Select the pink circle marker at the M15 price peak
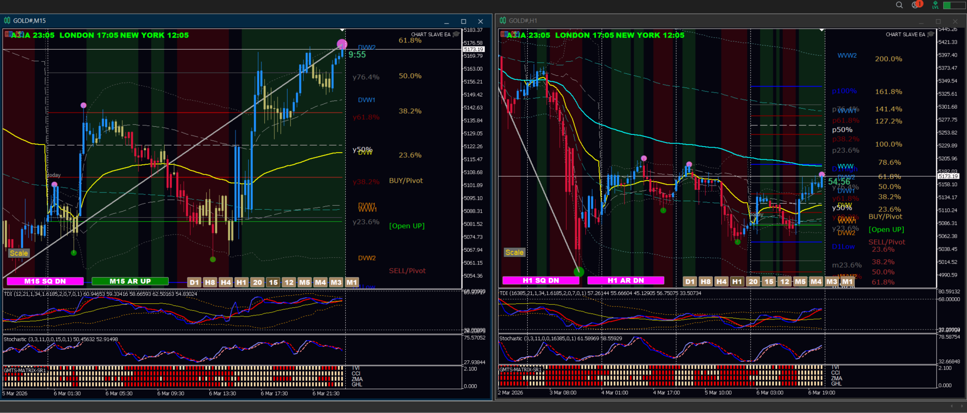967x413 pixels. click(342, 44)
